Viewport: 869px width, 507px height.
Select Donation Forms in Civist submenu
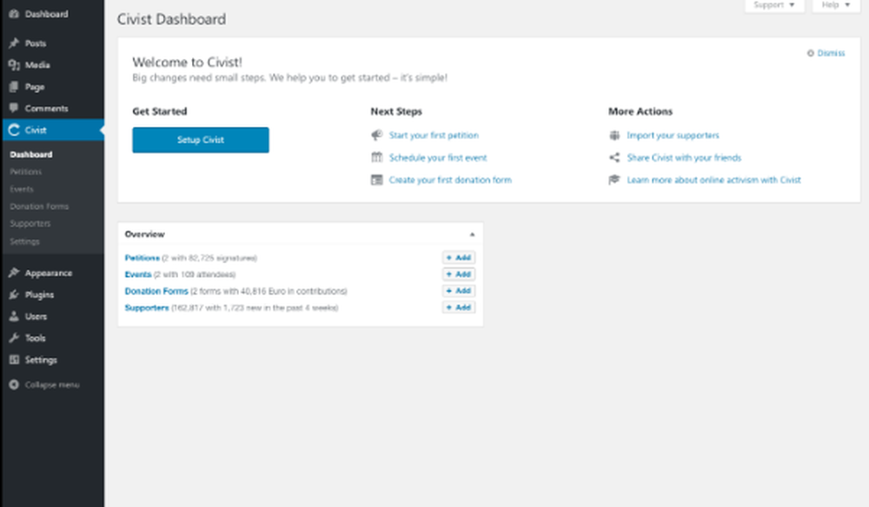pyautogui.click(x=39, y=207)
